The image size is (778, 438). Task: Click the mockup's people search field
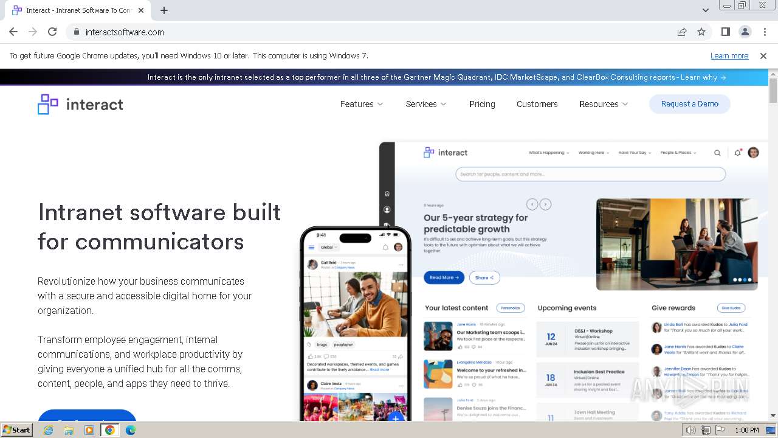click(590, 174)
